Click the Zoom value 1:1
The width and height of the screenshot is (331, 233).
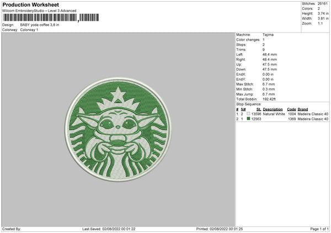320,23
